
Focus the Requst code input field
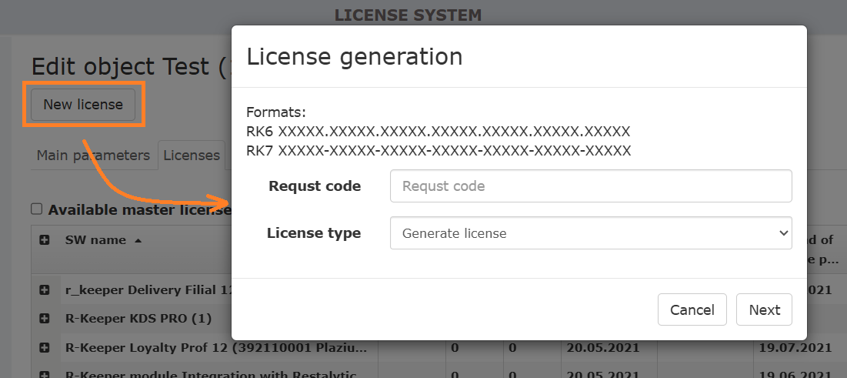click(590, 186)
